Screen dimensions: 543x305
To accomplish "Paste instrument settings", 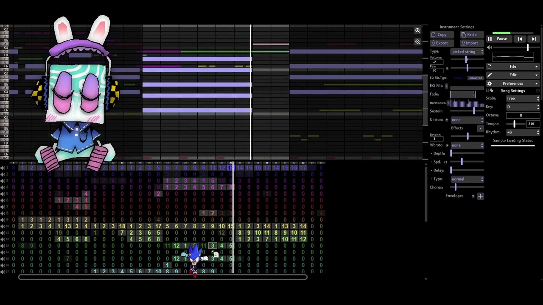I will coord(472,35).
